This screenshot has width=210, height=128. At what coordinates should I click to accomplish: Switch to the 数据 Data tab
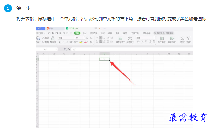[110, 33]
